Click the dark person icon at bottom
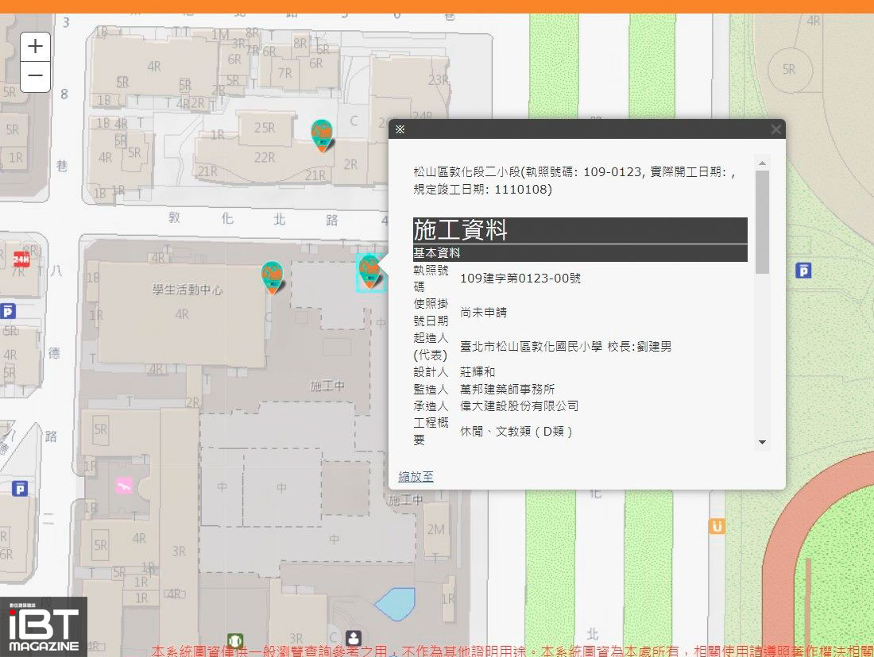 tap(354, 638)
